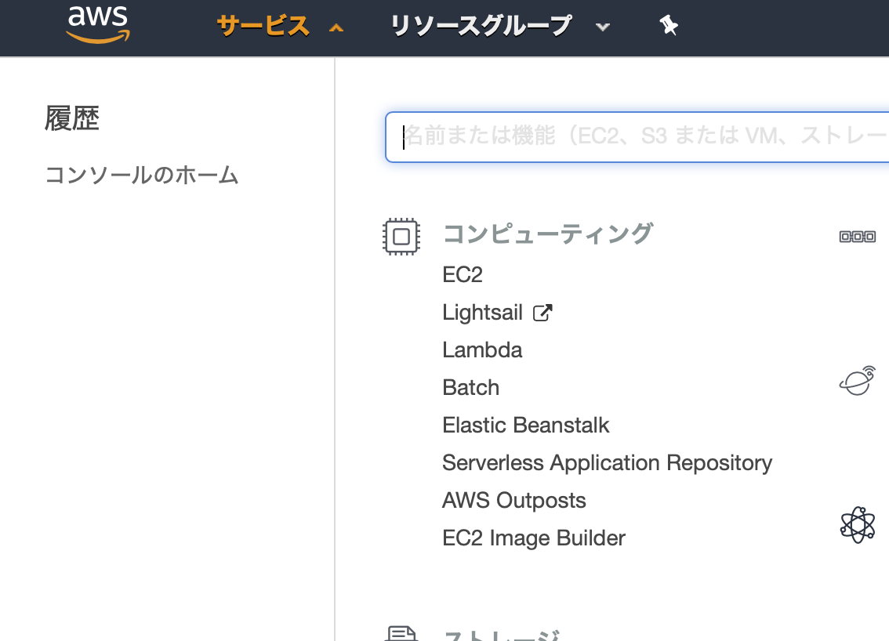Open the Serverless Application Repository
Image resolution: width=889 pixels, height=641 pixels.
click(x=608, y=462)
